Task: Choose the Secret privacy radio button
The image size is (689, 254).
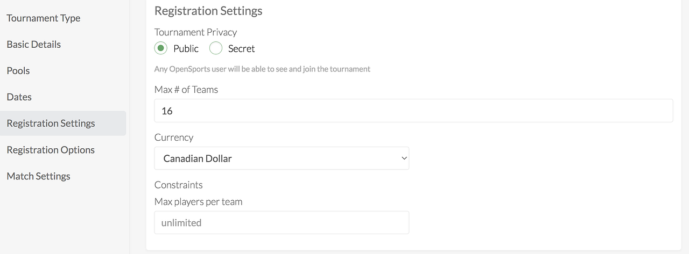Action: (216, 48)
